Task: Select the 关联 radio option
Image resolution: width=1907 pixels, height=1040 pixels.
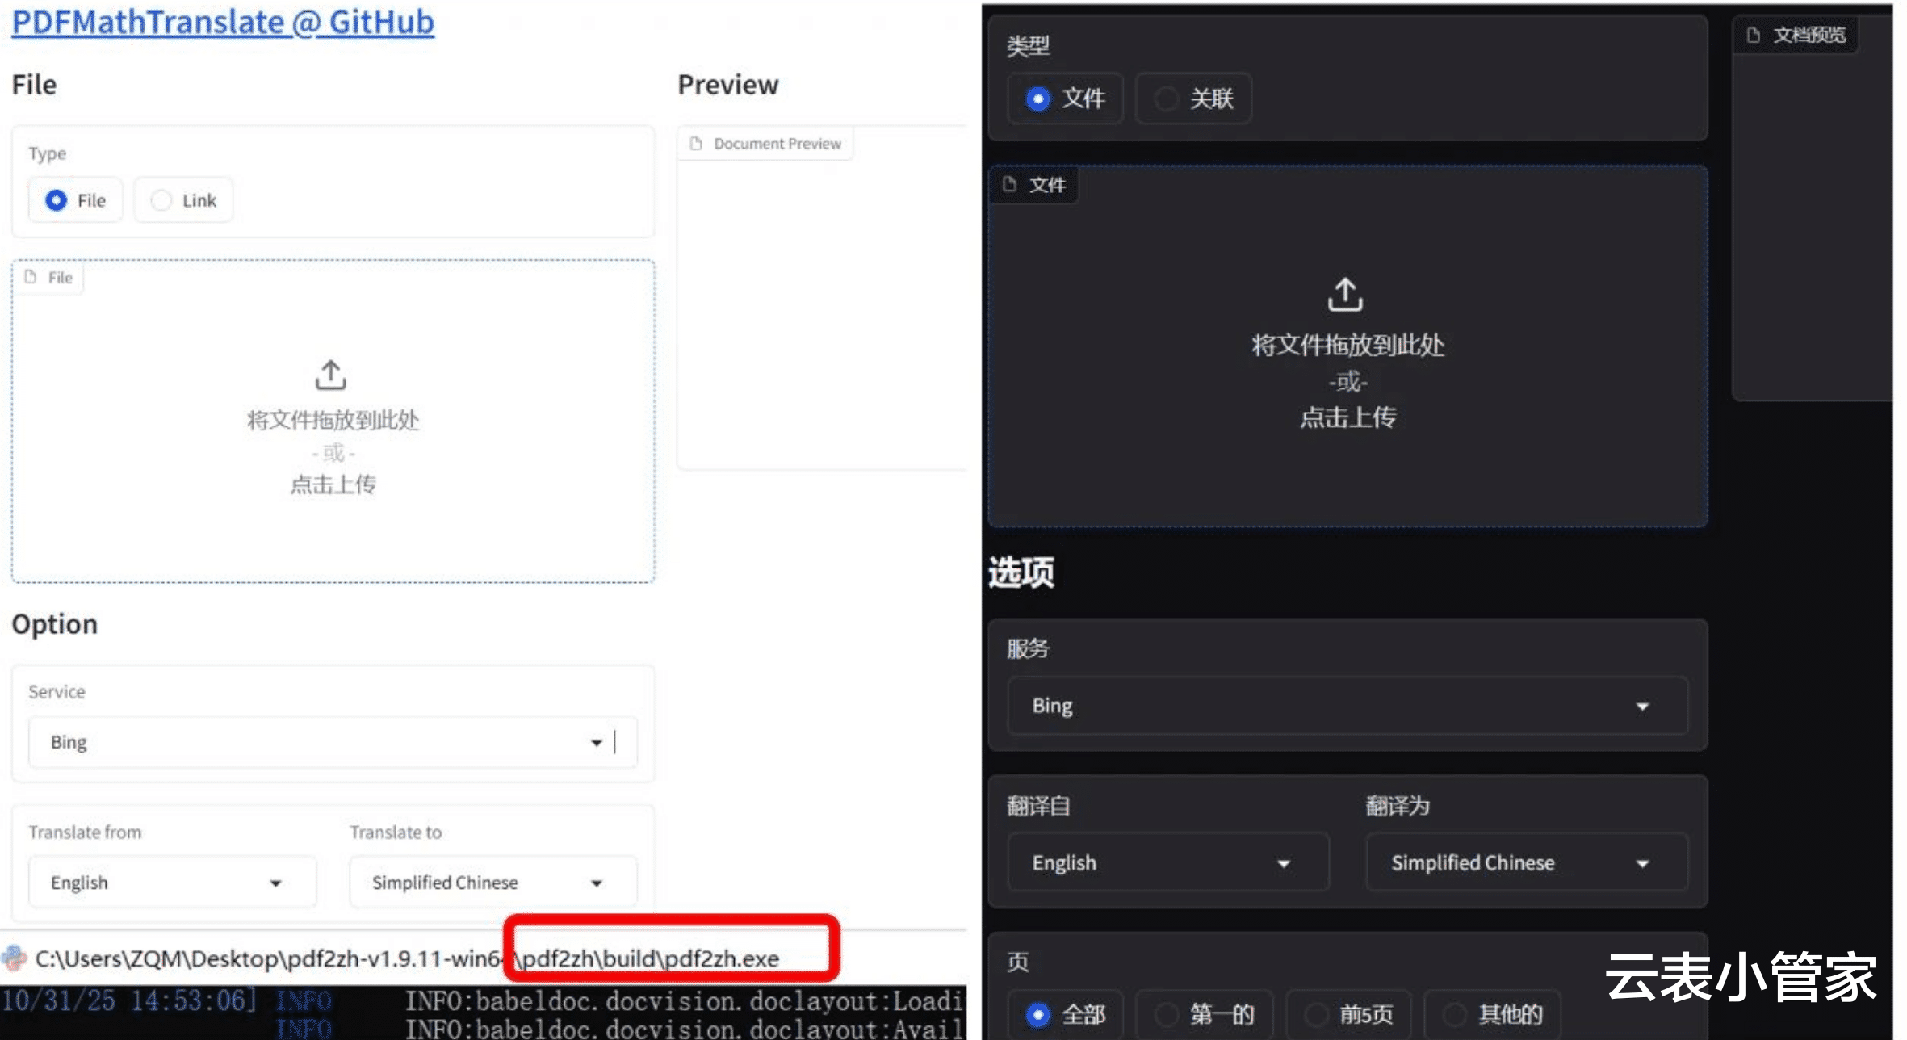Action: click(x=1166, y=99)
